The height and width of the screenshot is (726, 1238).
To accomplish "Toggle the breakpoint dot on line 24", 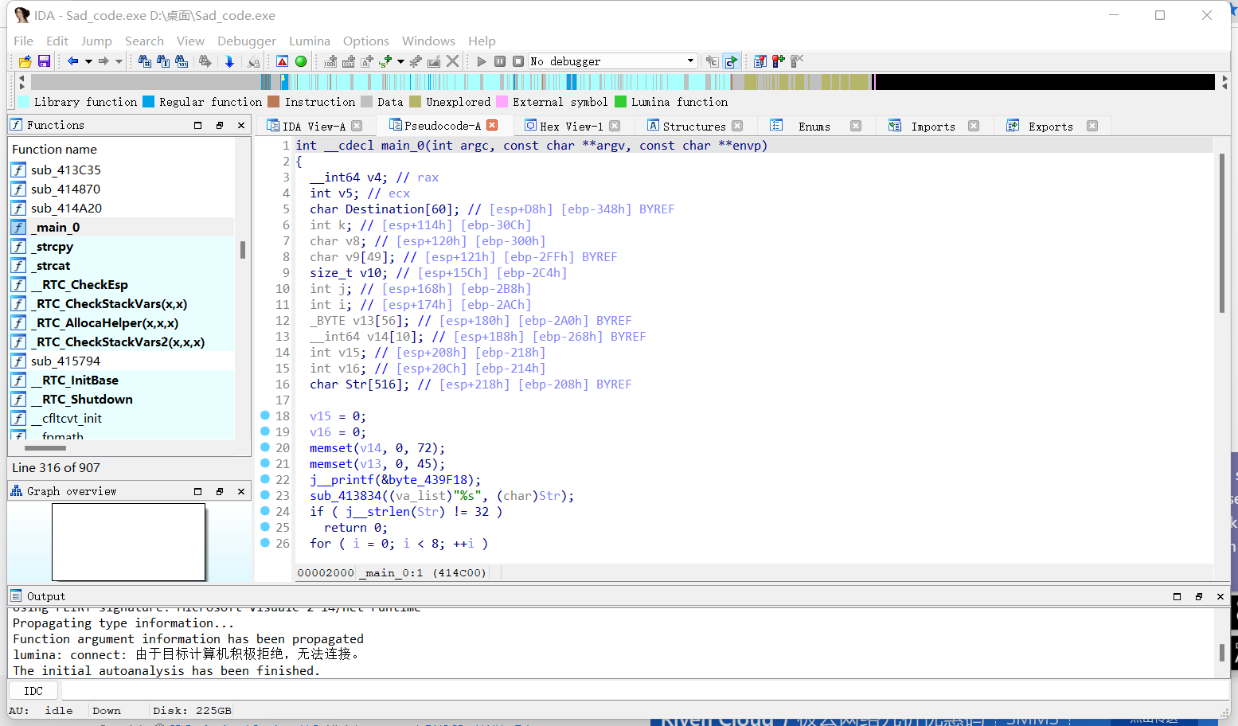I will click(265, 511).
